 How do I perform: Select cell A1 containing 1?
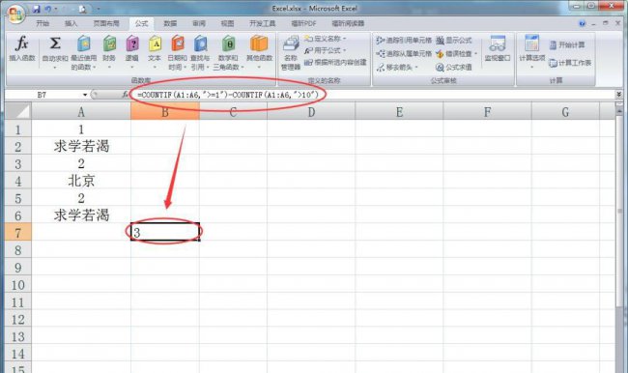click(81, 129)
